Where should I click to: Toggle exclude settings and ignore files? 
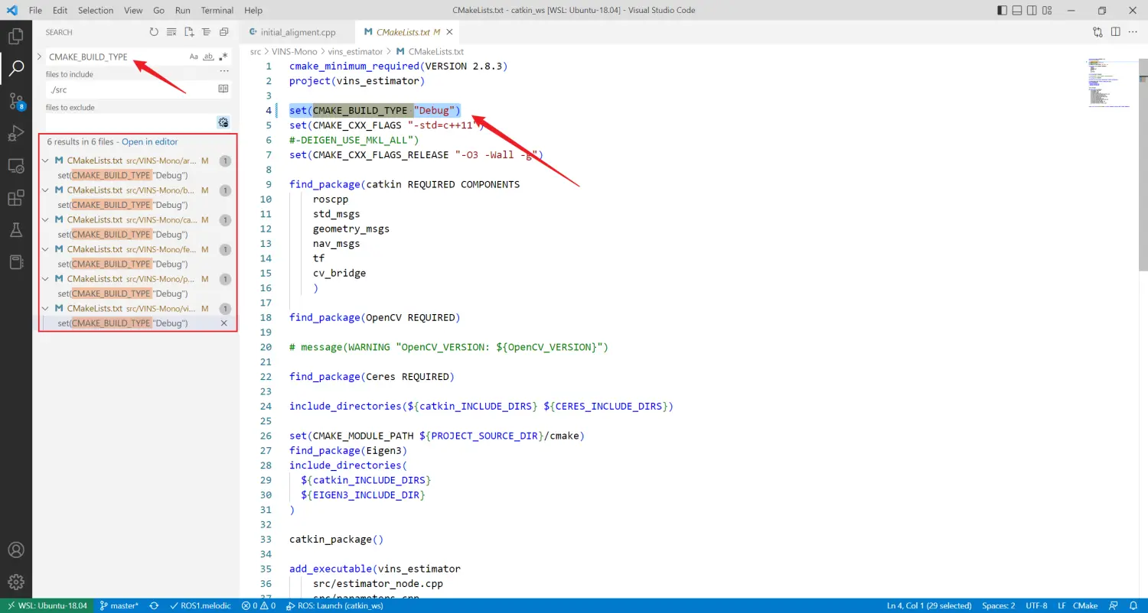(223, 122)
